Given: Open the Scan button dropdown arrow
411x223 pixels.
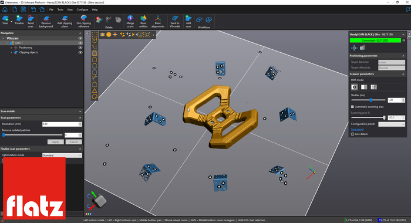Looking at the screenshot, I should tap(11, 22).
